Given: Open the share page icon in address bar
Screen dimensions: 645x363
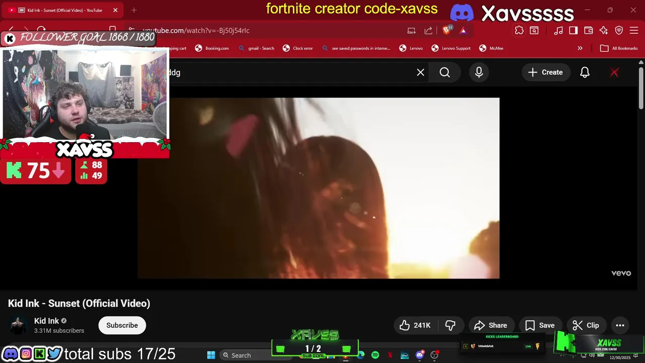Looking at the screenshot, I should pyautogui.click(x=428, y=30).
